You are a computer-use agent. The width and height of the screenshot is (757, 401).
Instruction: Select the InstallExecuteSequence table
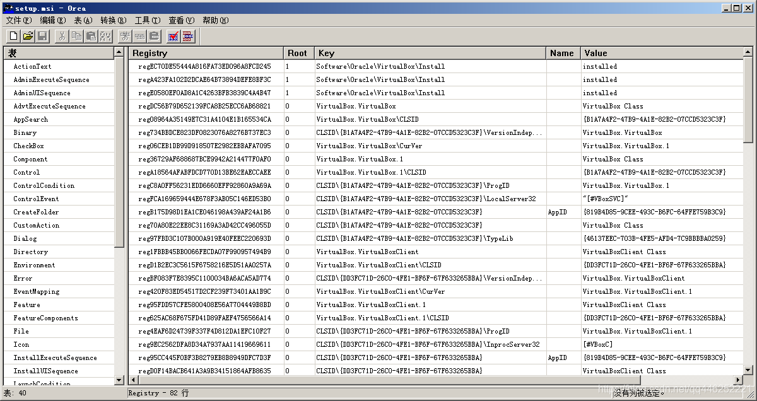pos(55,357)
